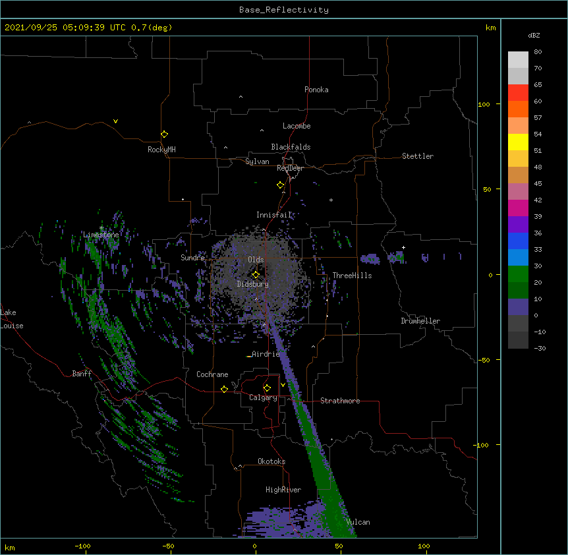The width and height of the screenshot is (568, 555).
Task: Click the white asterisk marker east of Innisfail
Action: (331, 200)
